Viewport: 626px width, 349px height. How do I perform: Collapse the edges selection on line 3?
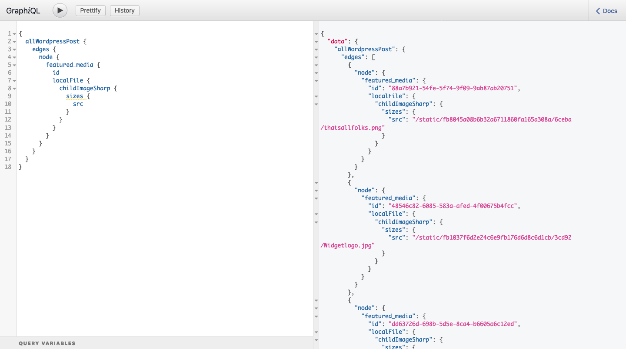(x=14, y=49)
